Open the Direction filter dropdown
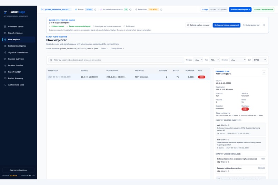This screenshot has height=185, width=278. tap(238, 60)
